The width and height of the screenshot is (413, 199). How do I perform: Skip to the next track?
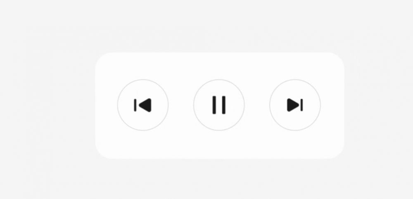295,105
